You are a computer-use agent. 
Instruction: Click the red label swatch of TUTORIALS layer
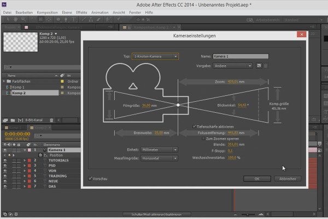(x=30, y=160)
